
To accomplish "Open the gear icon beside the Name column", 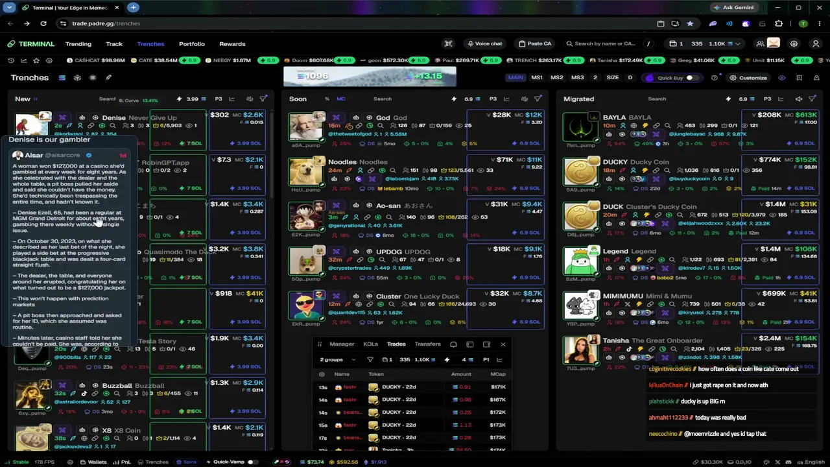I will click(x=322, y=374).
